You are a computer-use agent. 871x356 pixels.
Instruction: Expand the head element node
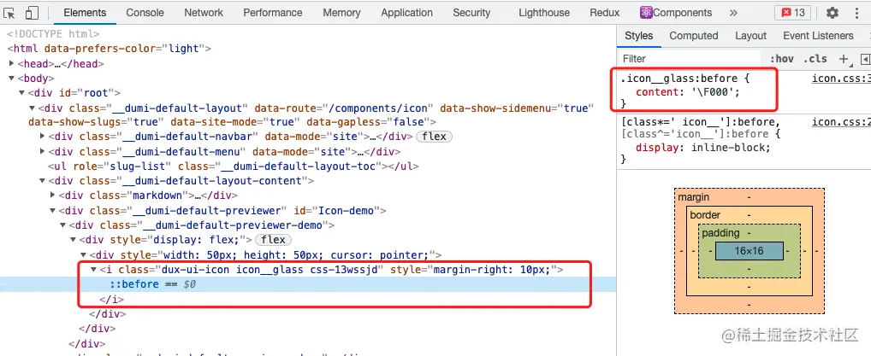(12, 64)
